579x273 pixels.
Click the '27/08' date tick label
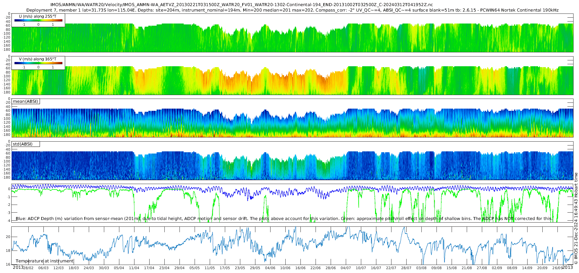tap(482, 268)
